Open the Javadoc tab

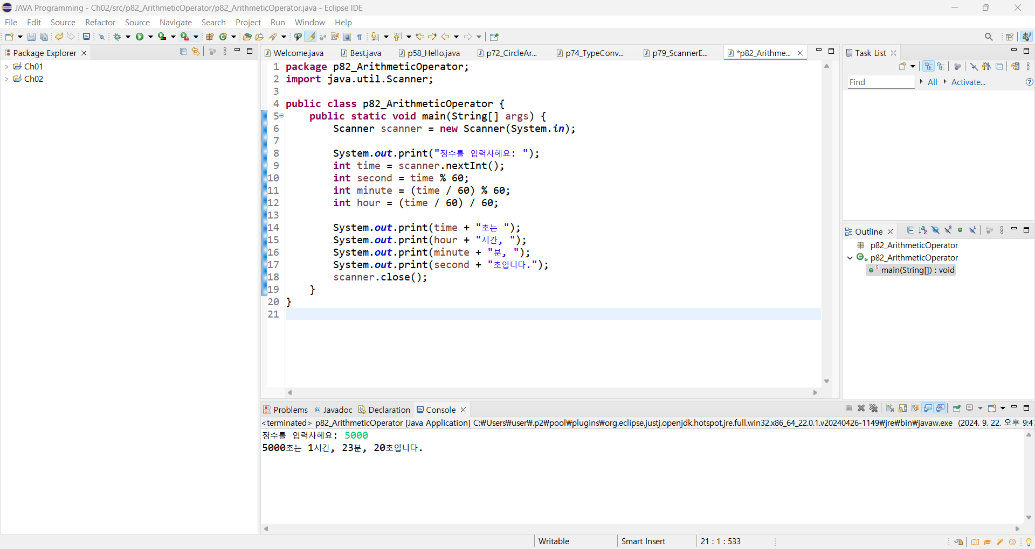333,410
